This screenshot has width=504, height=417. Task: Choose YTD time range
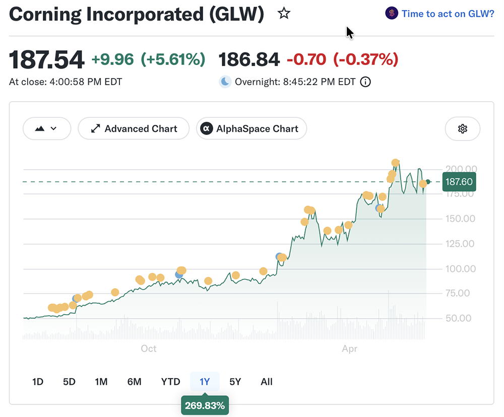click(170, 382)
